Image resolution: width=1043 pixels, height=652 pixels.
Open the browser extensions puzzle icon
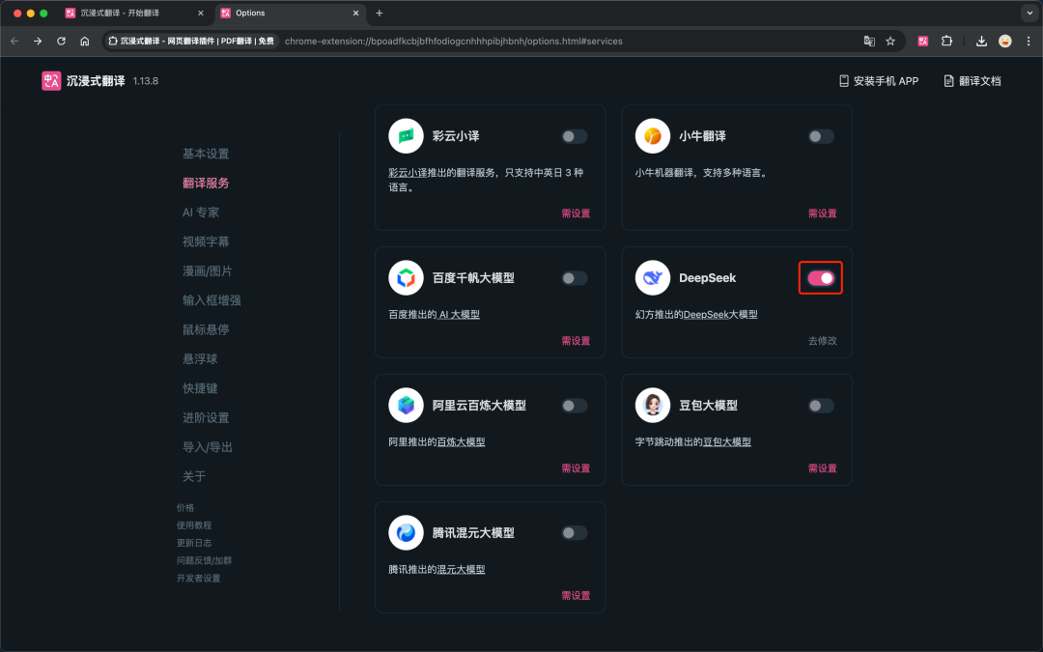(x=946, y=41)
